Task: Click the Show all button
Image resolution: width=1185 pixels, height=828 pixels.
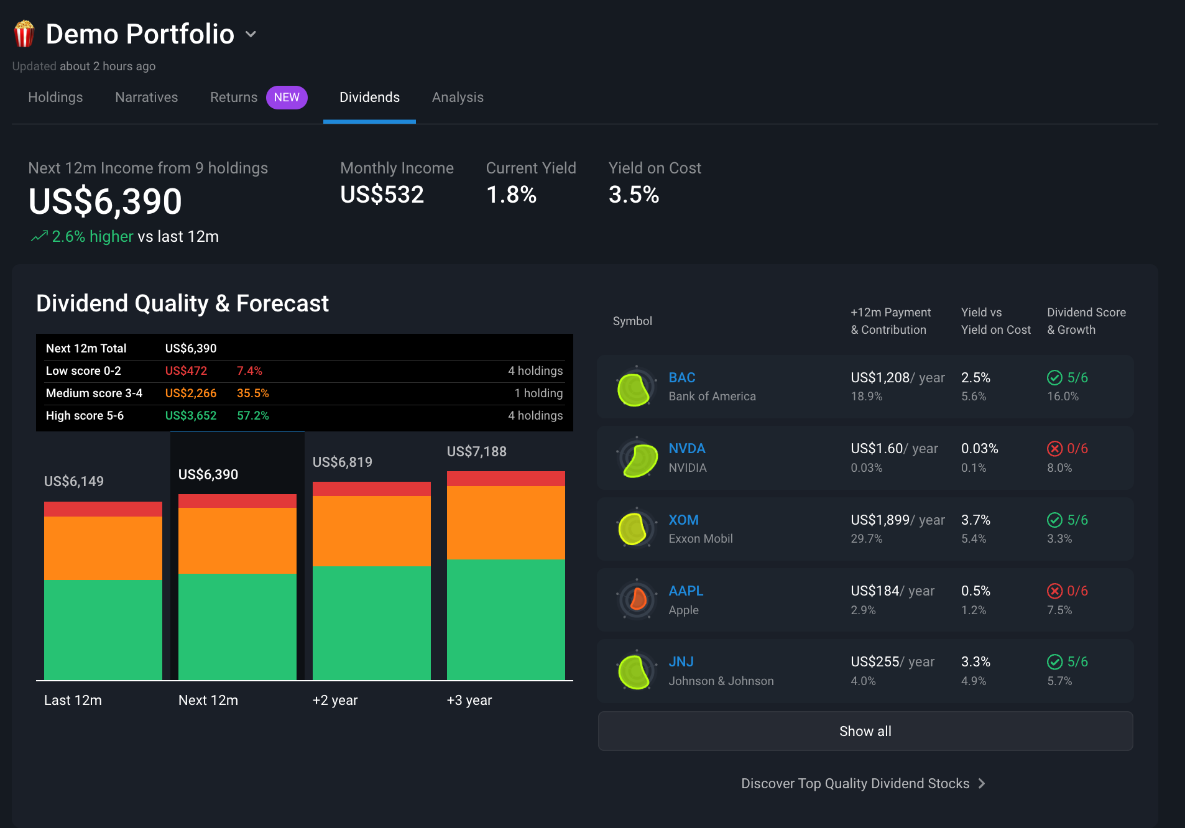Action: tap(865, 731)
